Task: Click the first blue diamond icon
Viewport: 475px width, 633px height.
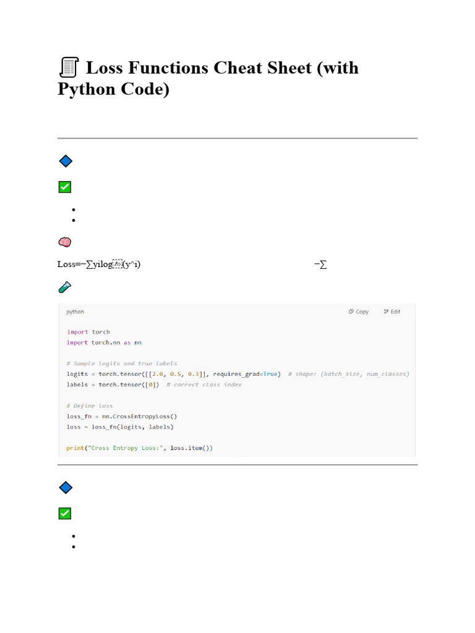Action: point(65,161)
